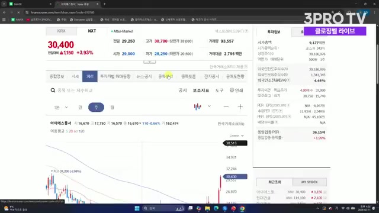Viewport: 379px width, 213px height.
Task: Open the 종목토론 tab
Action: 188,76
